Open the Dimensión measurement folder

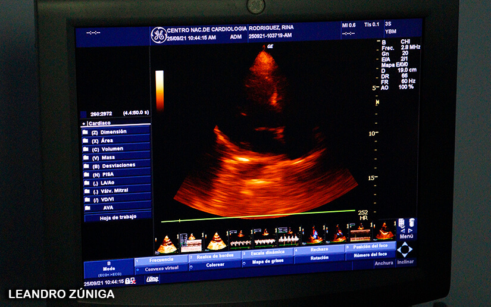pos(113,132)
